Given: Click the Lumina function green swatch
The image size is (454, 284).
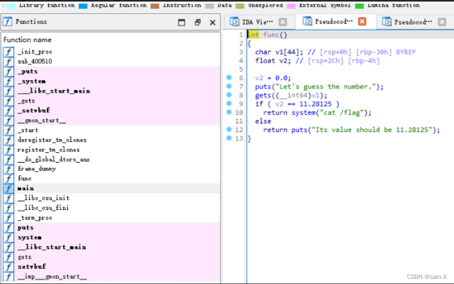Looking at the screenshot, I should [x=359, y=6].
